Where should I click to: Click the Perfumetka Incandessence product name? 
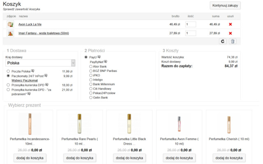tap(30, 141)
